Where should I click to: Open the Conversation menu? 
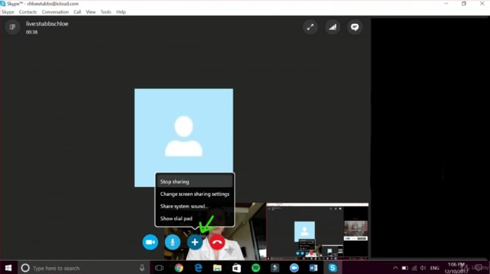pyautogui.click(x=55, y=12)
